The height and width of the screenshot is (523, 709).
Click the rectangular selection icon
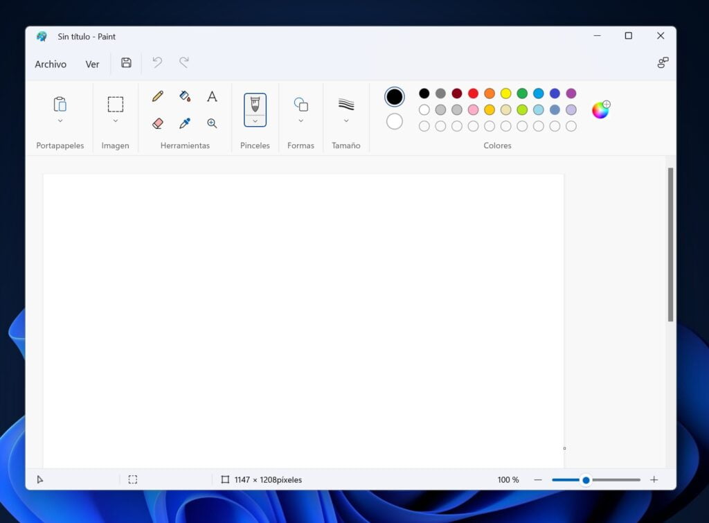(116, 104)
